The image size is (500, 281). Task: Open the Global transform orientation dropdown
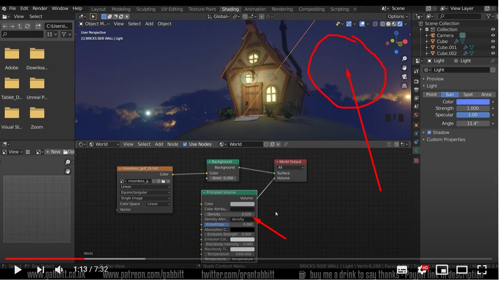click(218, 16)
